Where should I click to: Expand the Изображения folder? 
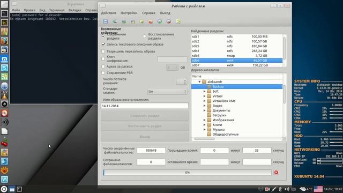pyautogui.click(x=205, y=120)
